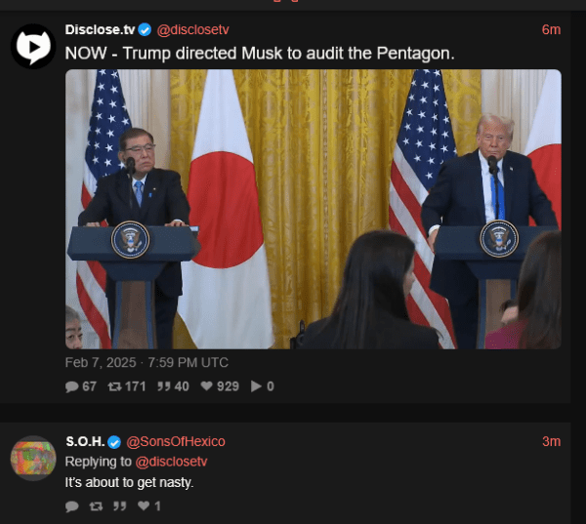Image resolution: width=586 pixels, height=524 pixels.
Task: Follow the @disclosetv link in Replying to
Action: tap(171, 462)
